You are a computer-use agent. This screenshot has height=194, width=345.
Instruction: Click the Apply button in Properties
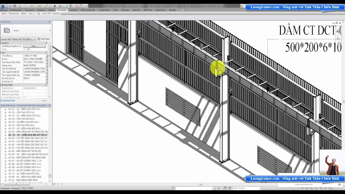click(x=44, y=100)
